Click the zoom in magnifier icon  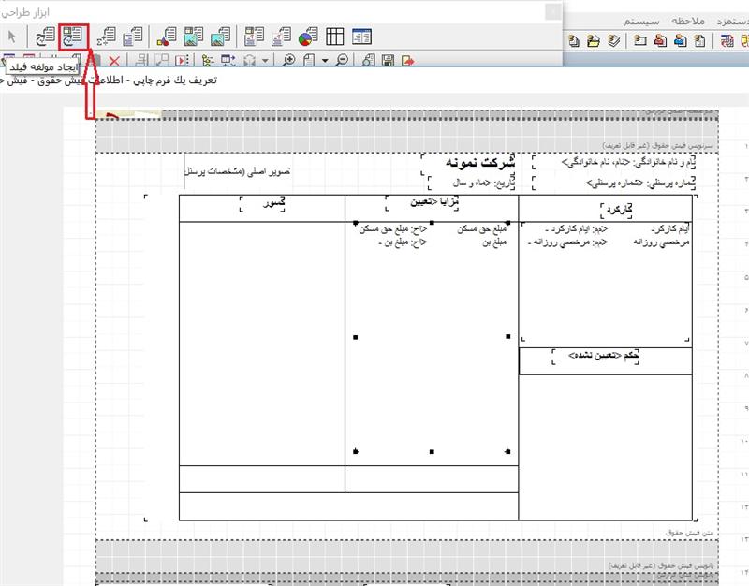coord(289,61)
